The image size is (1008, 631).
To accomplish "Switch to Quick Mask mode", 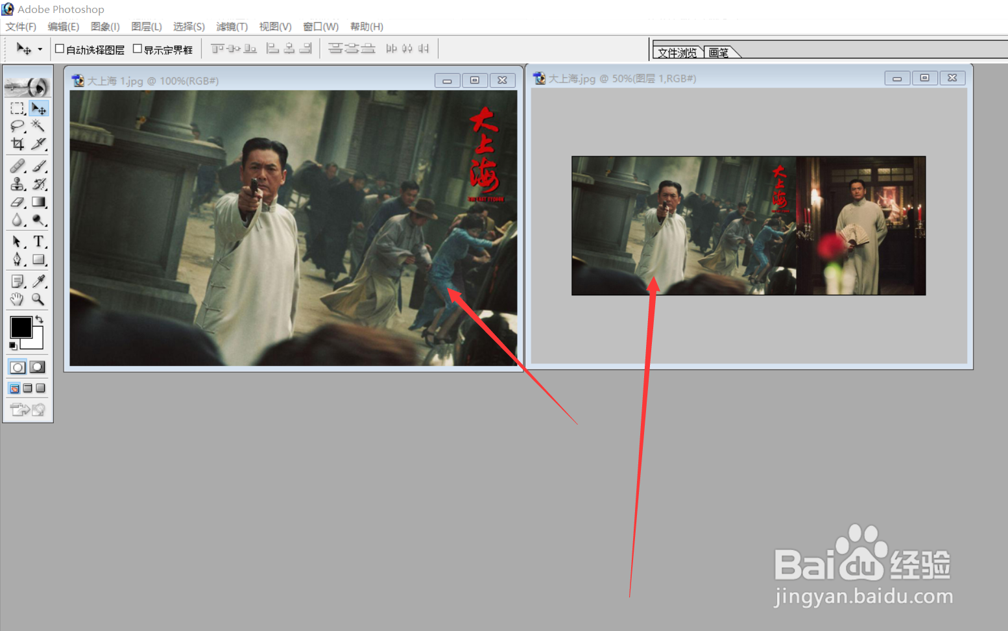I will coord(38,367).
